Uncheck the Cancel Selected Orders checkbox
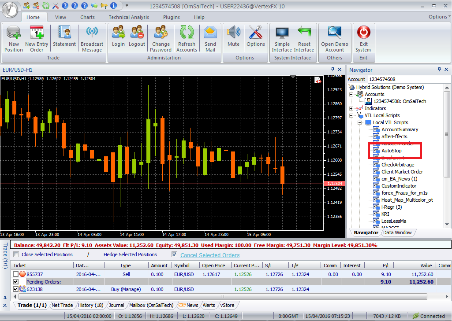This screenshot has width=452, height=321. [x=174, y=255]
